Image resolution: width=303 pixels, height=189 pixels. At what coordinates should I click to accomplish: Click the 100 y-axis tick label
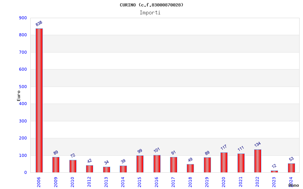point(23,155)
